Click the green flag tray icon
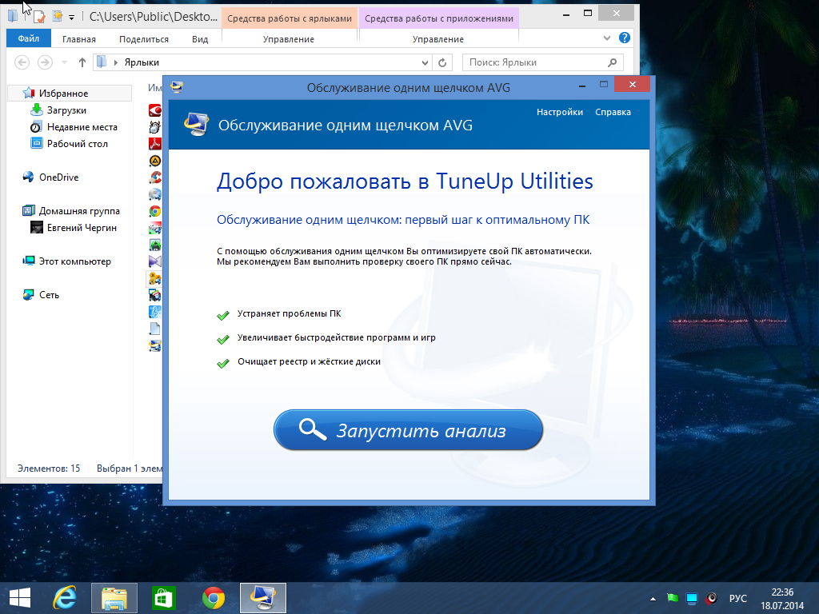 [672, 598]
